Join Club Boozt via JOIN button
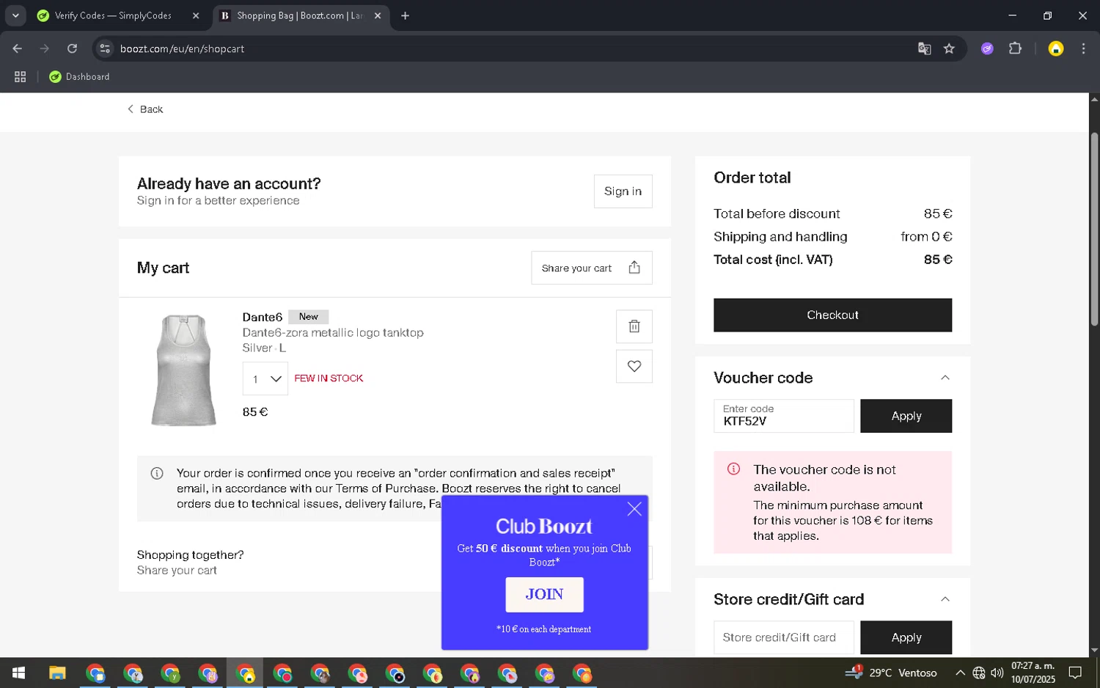 tap(544, 594)
